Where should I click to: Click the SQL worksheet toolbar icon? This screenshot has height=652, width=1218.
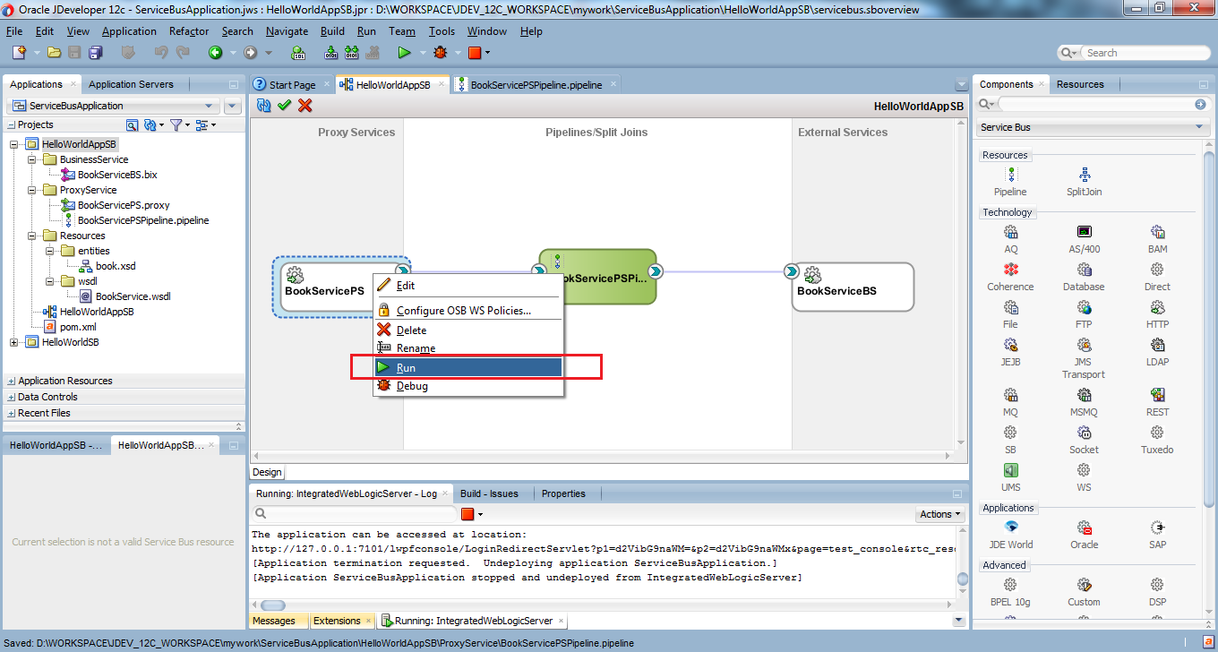pyautogui.click(x=299, y=53)
